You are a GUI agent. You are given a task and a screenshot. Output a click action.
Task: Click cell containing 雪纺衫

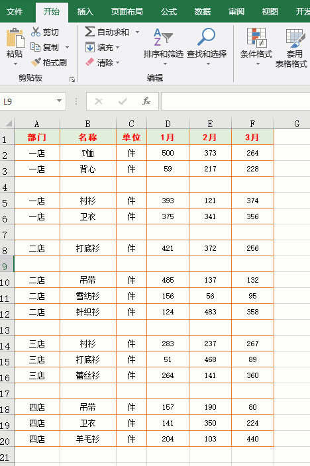[x=87, y=296]
